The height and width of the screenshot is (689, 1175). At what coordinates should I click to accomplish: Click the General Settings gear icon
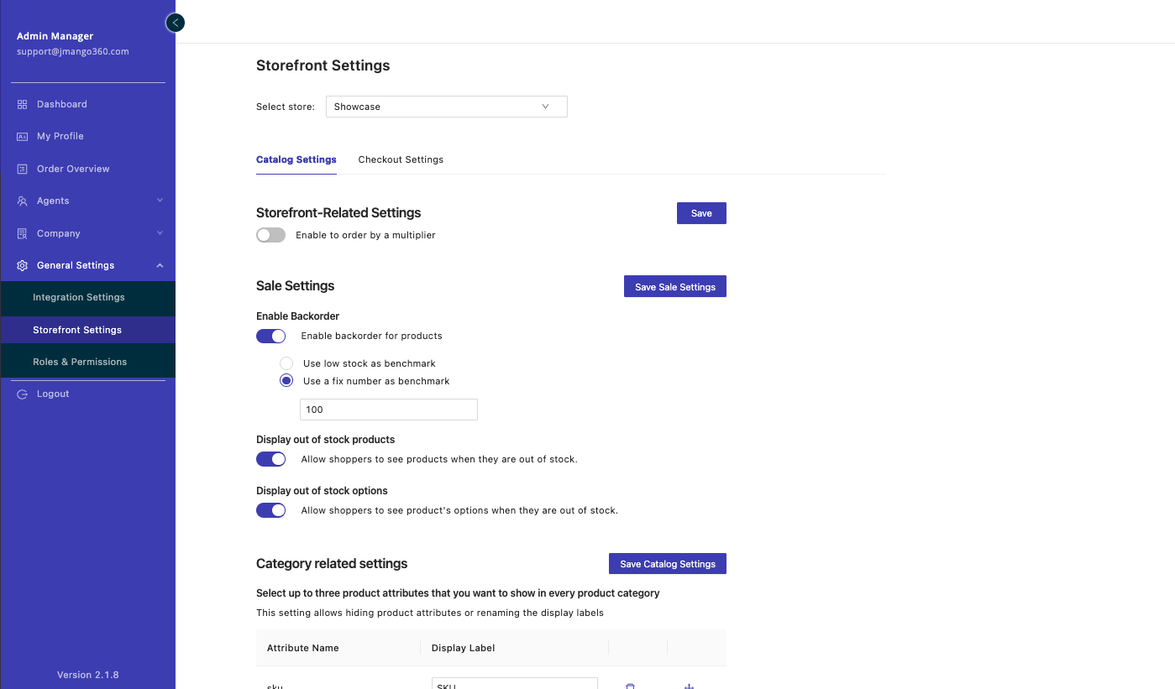coord(23,265)
